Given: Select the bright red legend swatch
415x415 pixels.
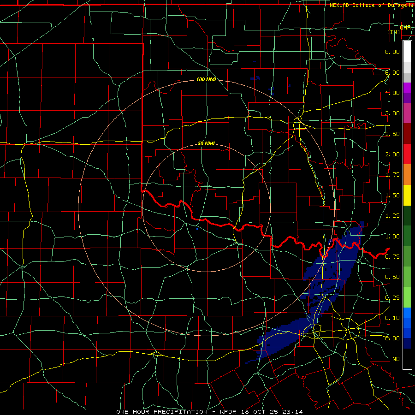Looking at the screenshot, I should [x=407, y=154].
